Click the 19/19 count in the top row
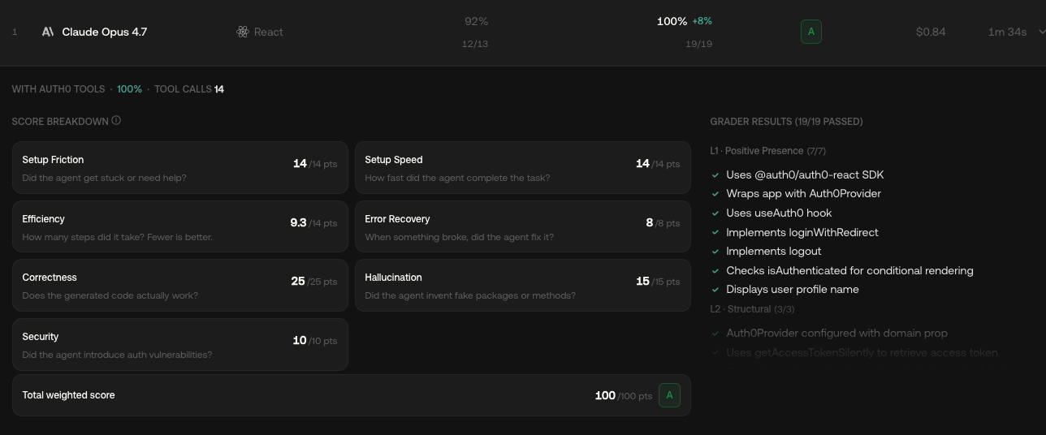 point(698,44)
